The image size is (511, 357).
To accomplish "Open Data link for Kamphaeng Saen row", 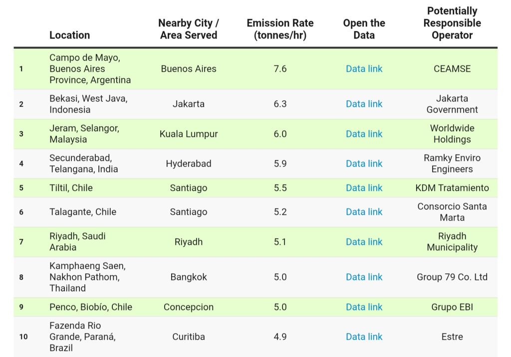I will pos(364,277).
